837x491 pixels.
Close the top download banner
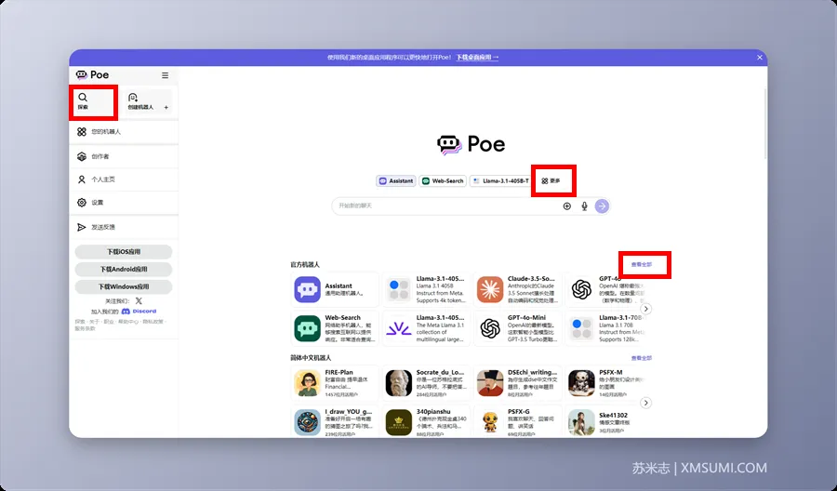(760, 57)
